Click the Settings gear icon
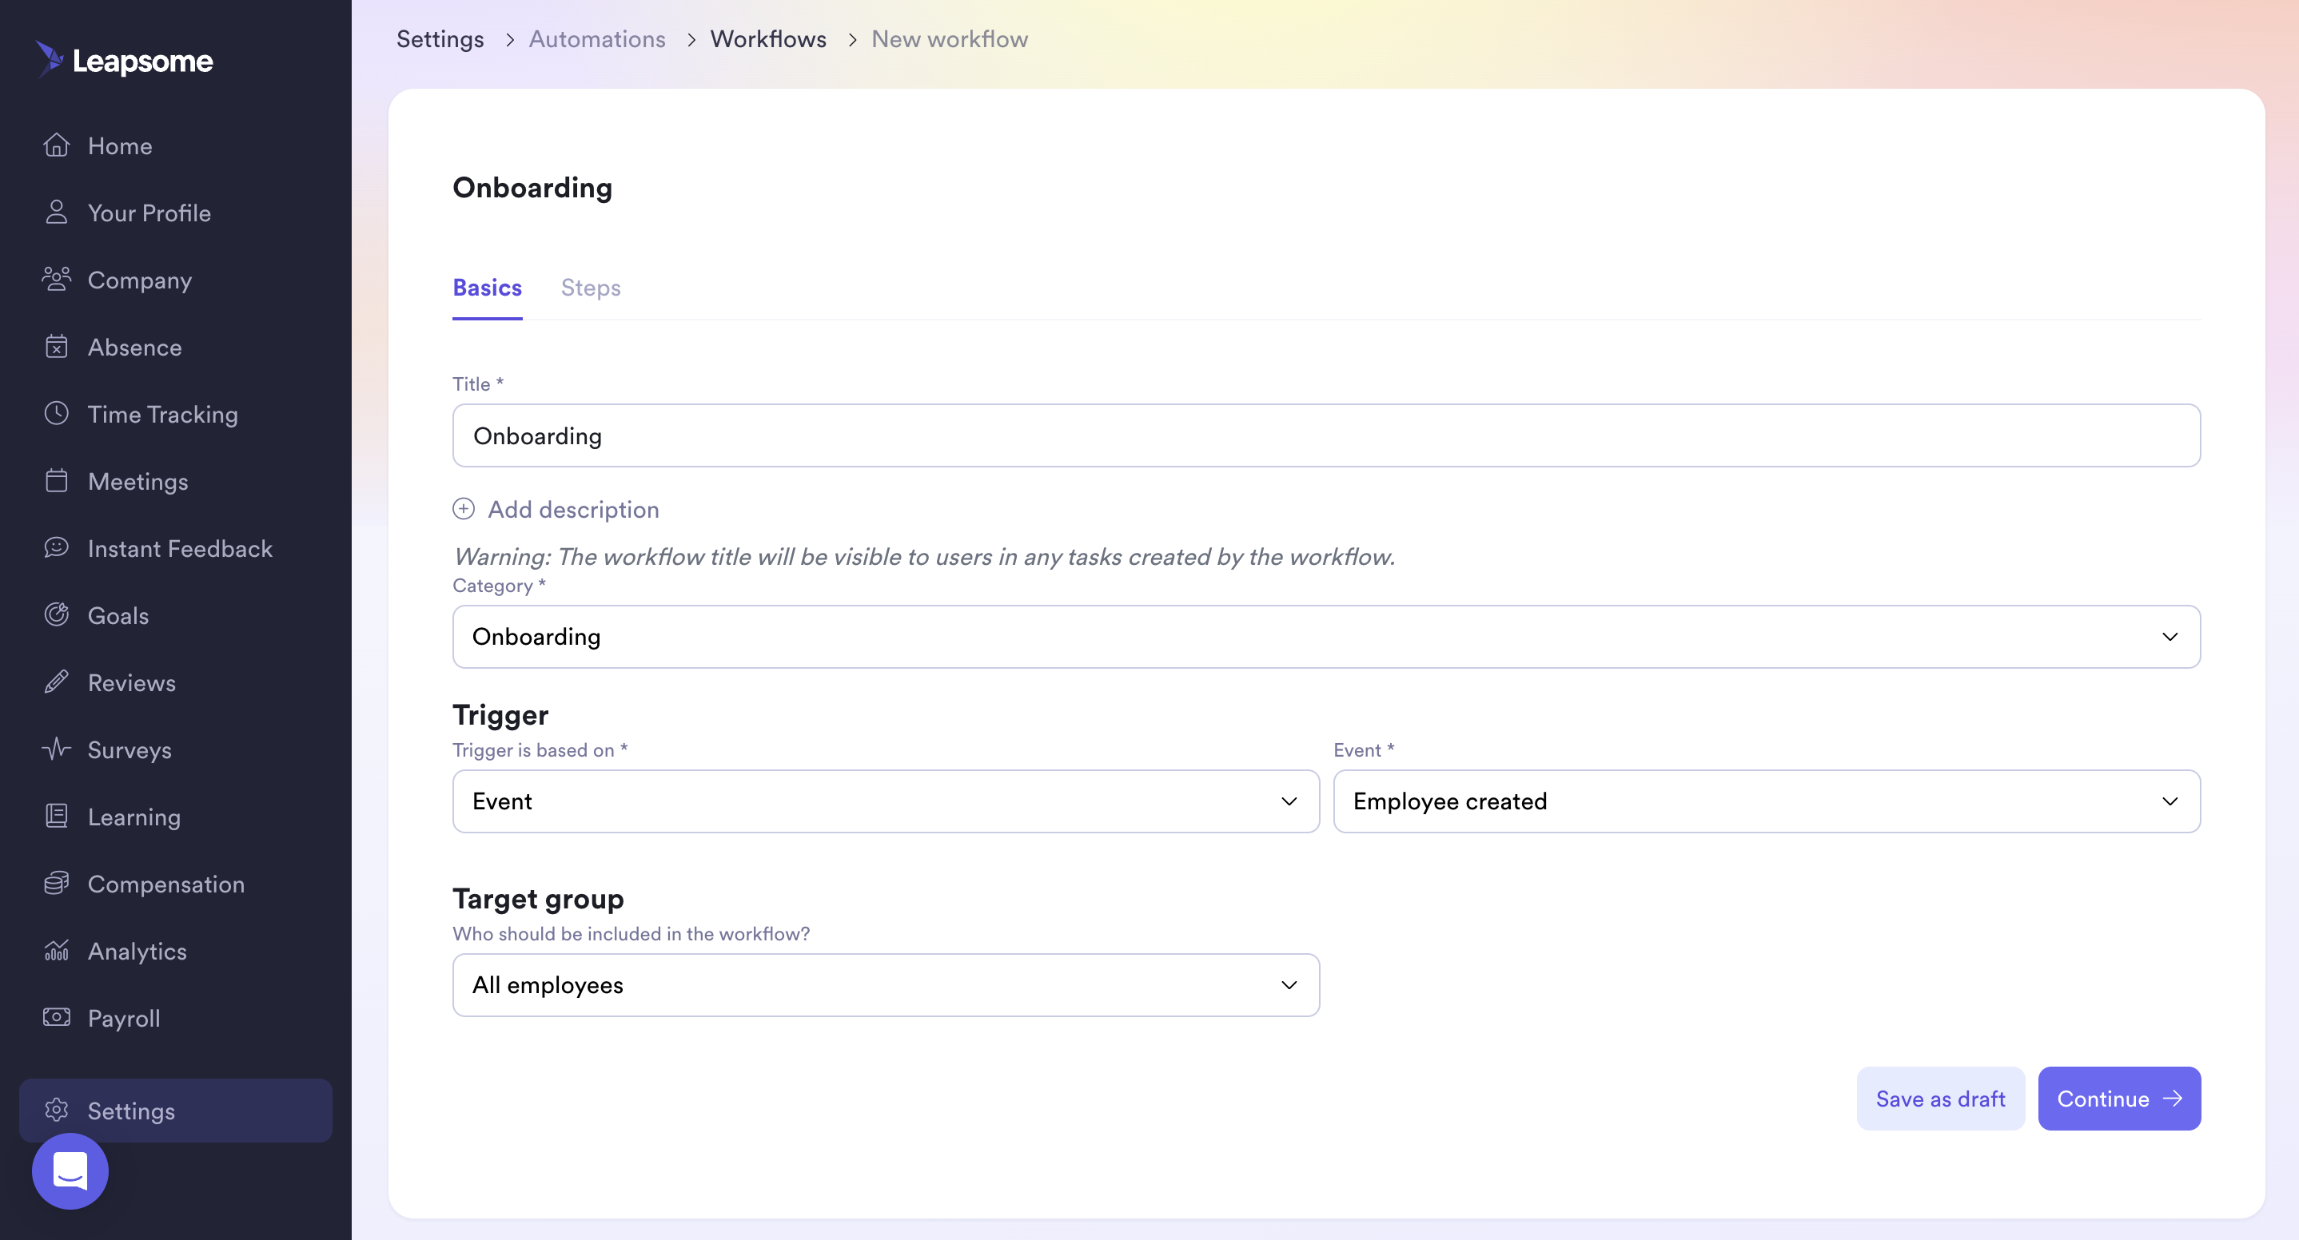Viewport: 2299px width, 1240px height. point(56,1110)
